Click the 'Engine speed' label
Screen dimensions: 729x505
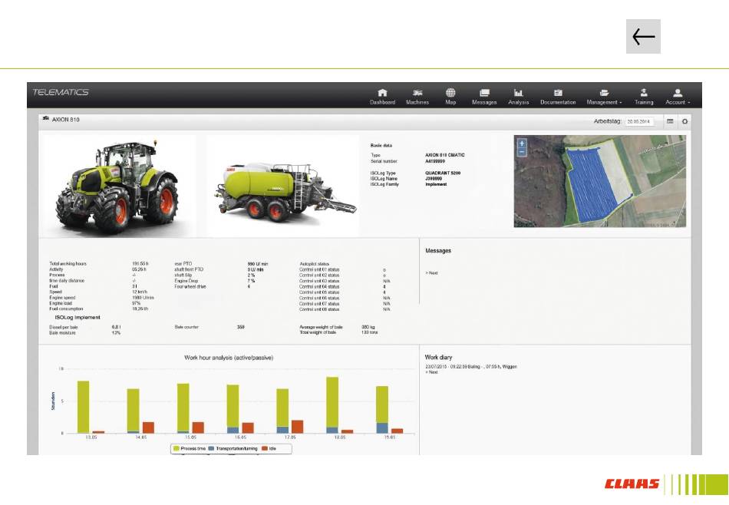[x=62, y=298]
